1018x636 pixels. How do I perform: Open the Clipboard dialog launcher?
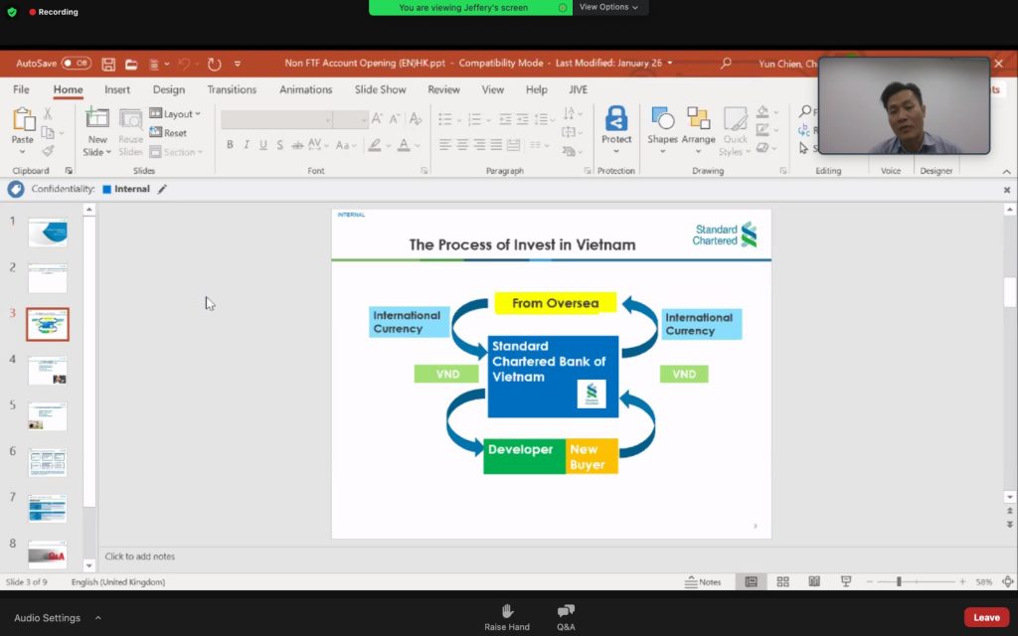[69, 171]
